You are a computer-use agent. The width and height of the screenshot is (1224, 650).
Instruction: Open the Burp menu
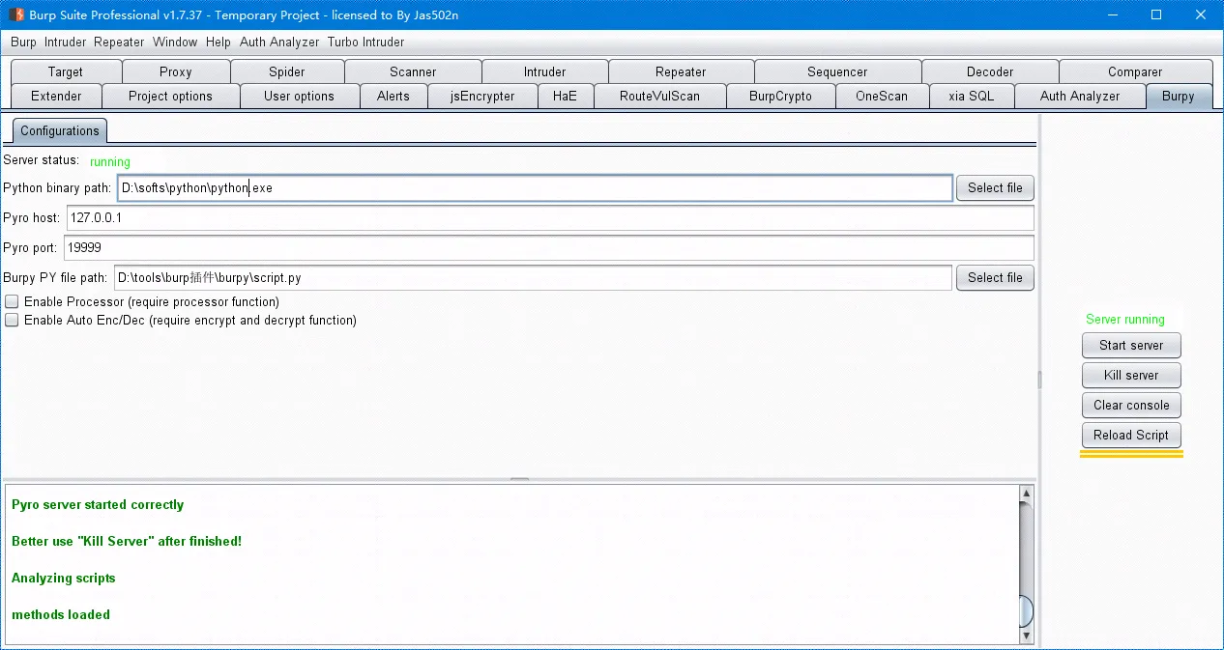(x=23, y=42)
